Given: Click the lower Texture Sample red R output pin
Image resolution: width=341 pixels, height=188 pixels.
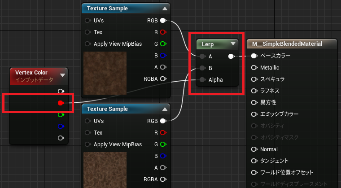Looking at the screenshot, I should coord(163,132).
